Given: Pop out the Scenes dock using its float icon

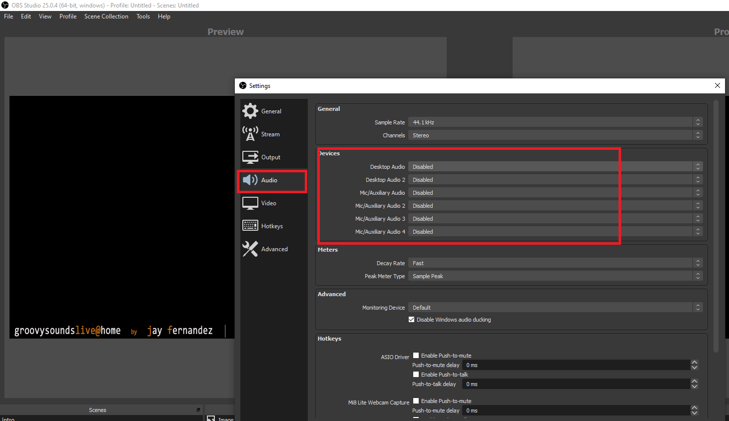Looking at the screenshot, I should click(198, 410).
